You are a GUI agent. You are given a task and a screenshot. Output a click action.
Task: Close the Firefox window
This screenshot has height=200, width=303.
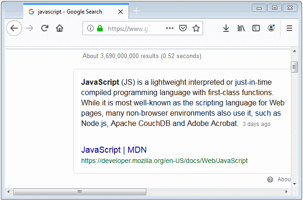pyautogui.click(x=290, y=8)
